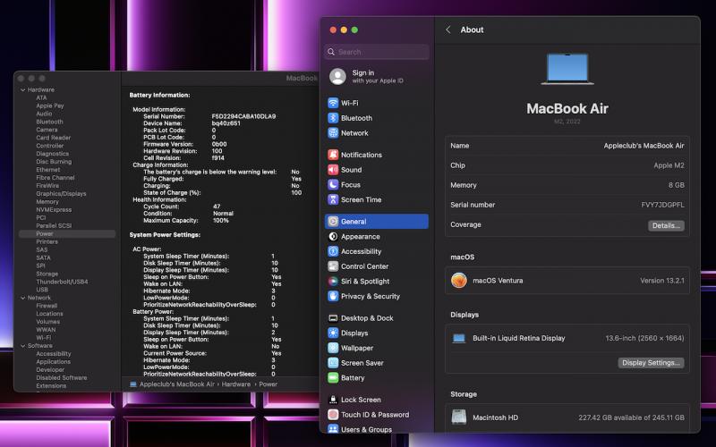Select NVMExpress in Hardware list

pyautogui.click(x=54, y=210)
